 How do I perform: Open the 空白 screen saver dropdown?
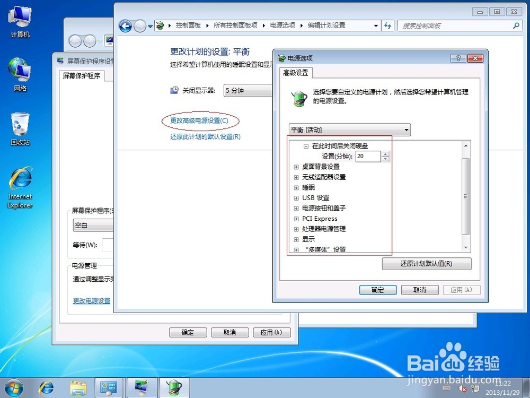click(93, 226)
